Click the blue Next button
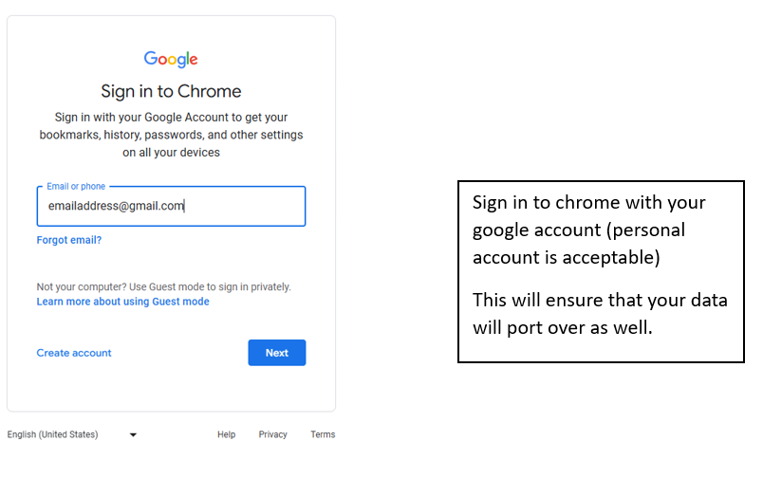This screenshot has width=763, height=478. coord(277,353)
